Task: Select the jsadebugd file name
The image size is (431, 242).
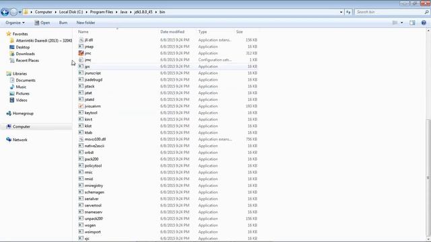Action: (94, 80)
